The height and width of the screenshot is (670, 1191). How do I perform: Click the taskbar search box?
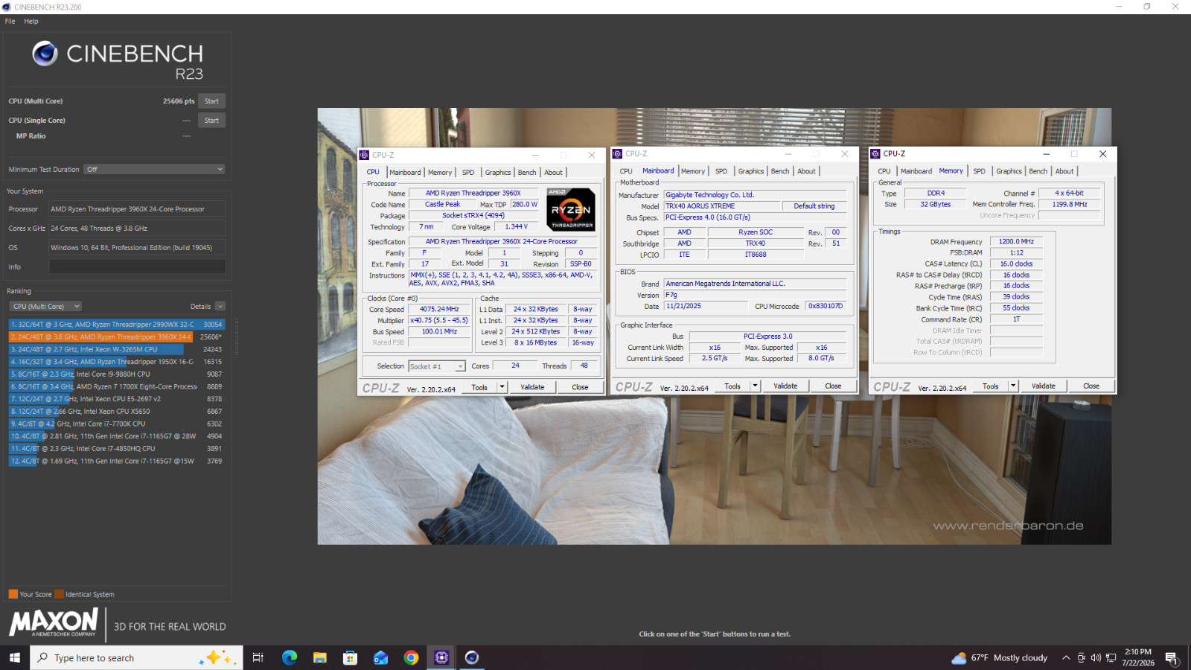click(136, 657)
